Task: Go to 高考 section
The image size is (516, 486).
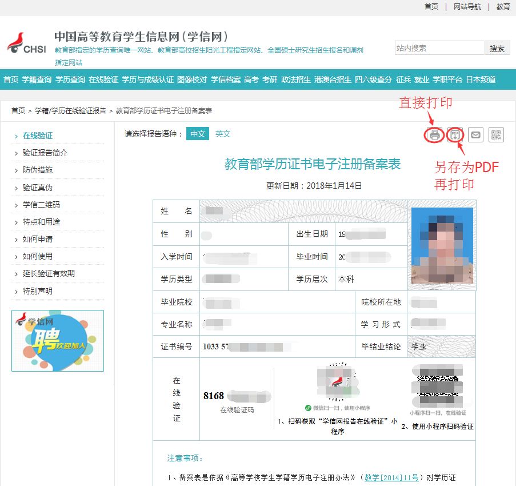Action: pyautogui.click(x=251, y=79)
